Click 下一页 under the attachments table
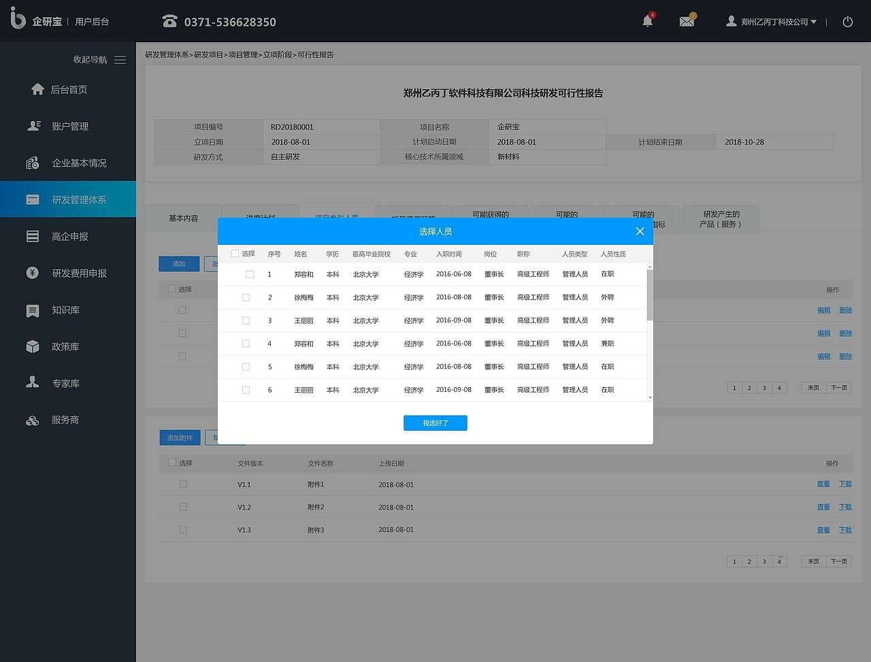The image size is (871, 662). pyautogui.click(x=839, y=561)
